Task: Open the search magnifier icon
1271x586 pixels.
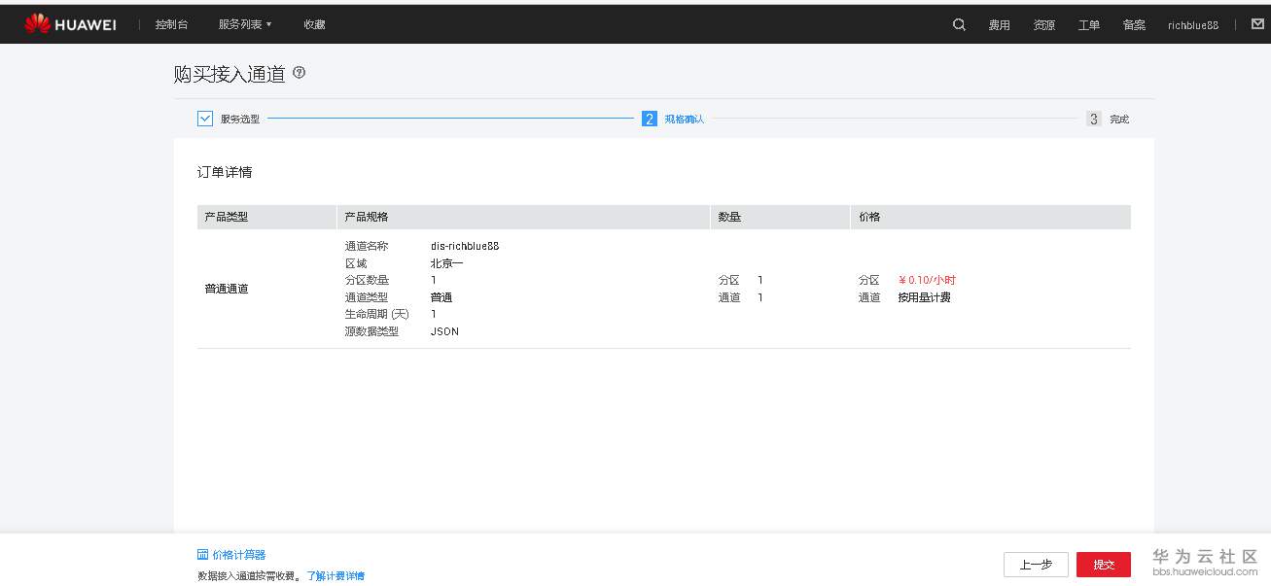Action: [x=959, y=24]
